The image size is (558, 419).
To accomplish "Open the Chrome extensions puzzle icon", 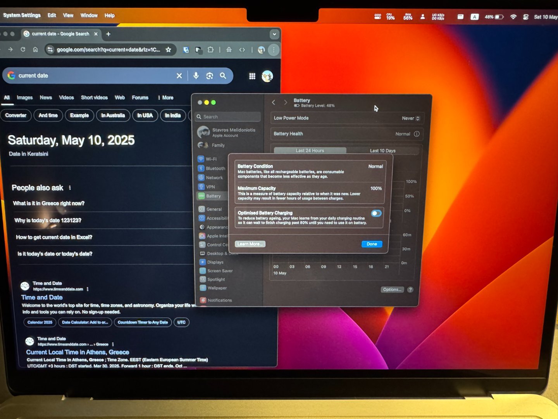I will click(210, 50).
